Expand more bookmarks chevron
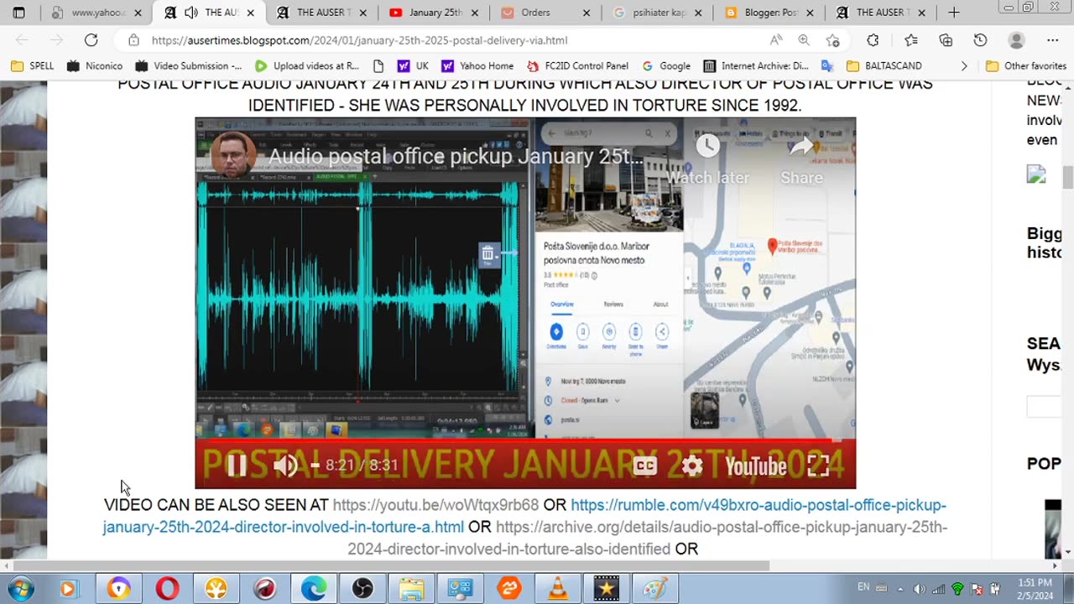 [x=963, y=65]
